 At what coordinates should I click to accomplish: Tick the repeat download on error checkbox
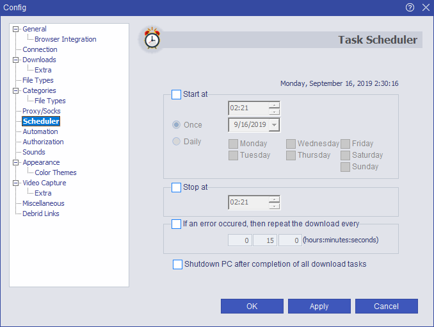(x=176, y=224)
